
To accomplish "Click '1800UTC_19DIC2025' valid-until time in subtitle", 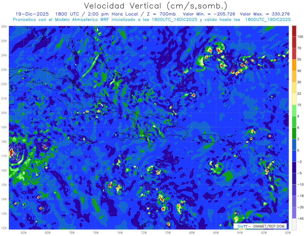I will click(268, 20).
